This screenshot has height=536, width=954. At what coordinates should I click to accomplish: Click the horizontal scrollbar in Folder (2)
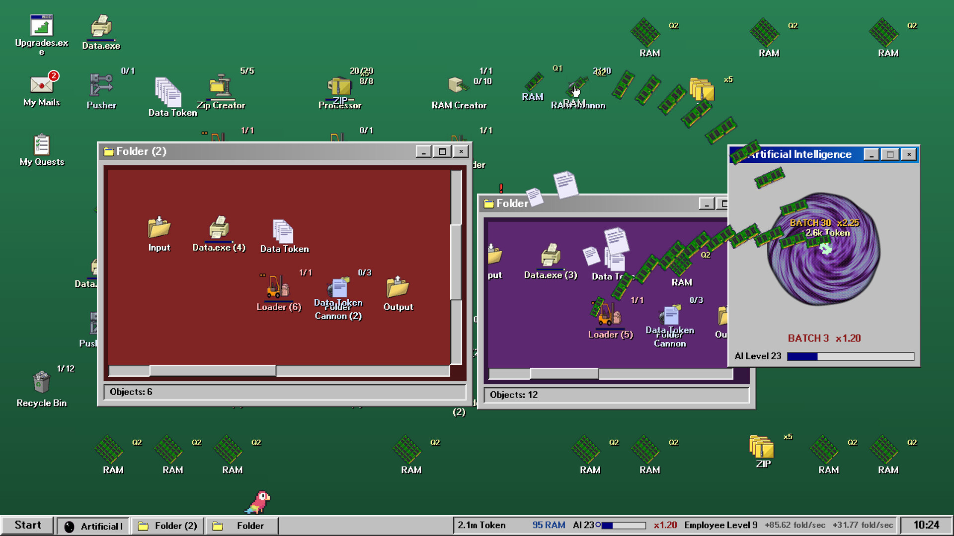279,371
